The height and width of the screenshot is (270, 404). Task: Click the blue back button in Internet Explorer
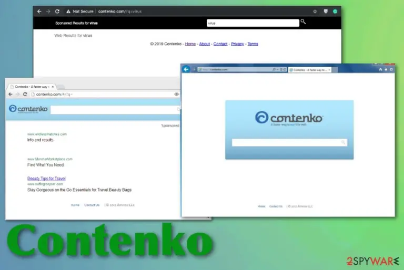[x=186, y=69]
